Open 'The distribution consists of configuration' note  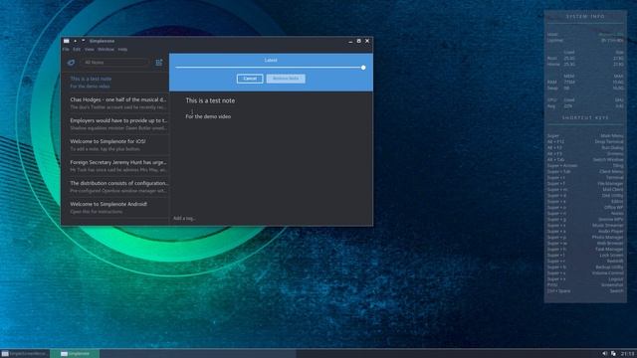[x=115, y=187]
